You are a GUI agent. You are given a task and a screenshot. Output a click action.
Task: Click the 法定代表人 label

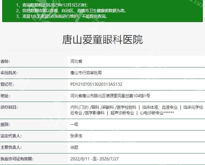[11, 136]
